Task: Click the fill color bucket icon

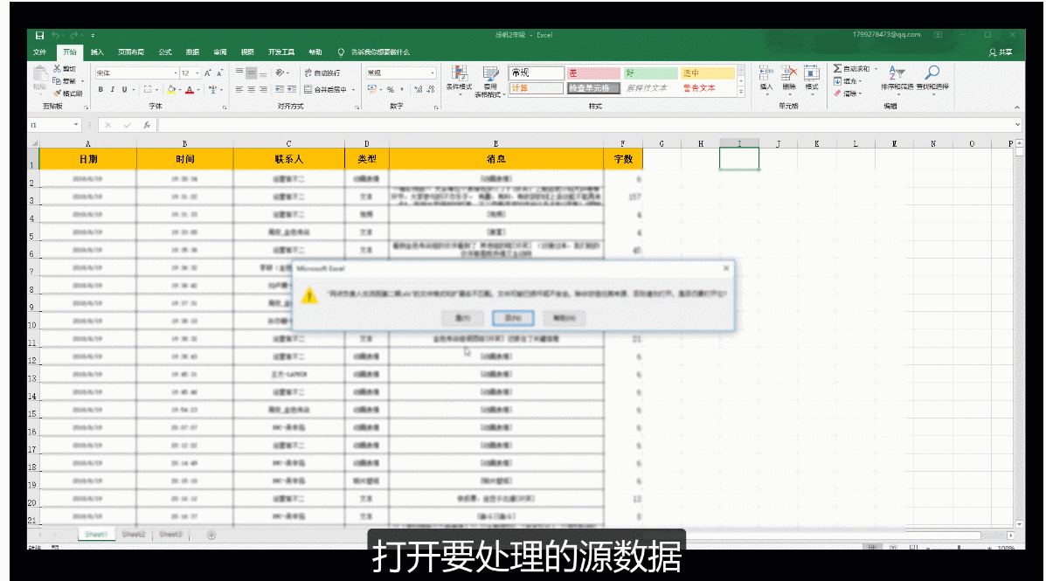Action: 171,89
